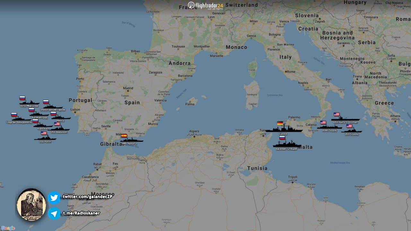Click the USNS Supply ship silhouette
411x231 pixels.
tap(329, 127)
